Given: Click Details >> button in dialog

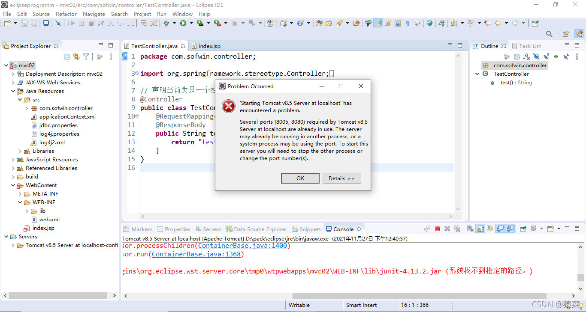Looking at the screenshot, I should click(341, 178).
